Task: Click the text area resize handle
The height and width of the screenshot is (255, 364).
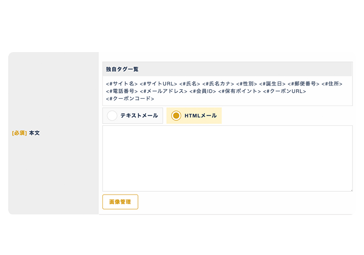Action: click(351, 189)
